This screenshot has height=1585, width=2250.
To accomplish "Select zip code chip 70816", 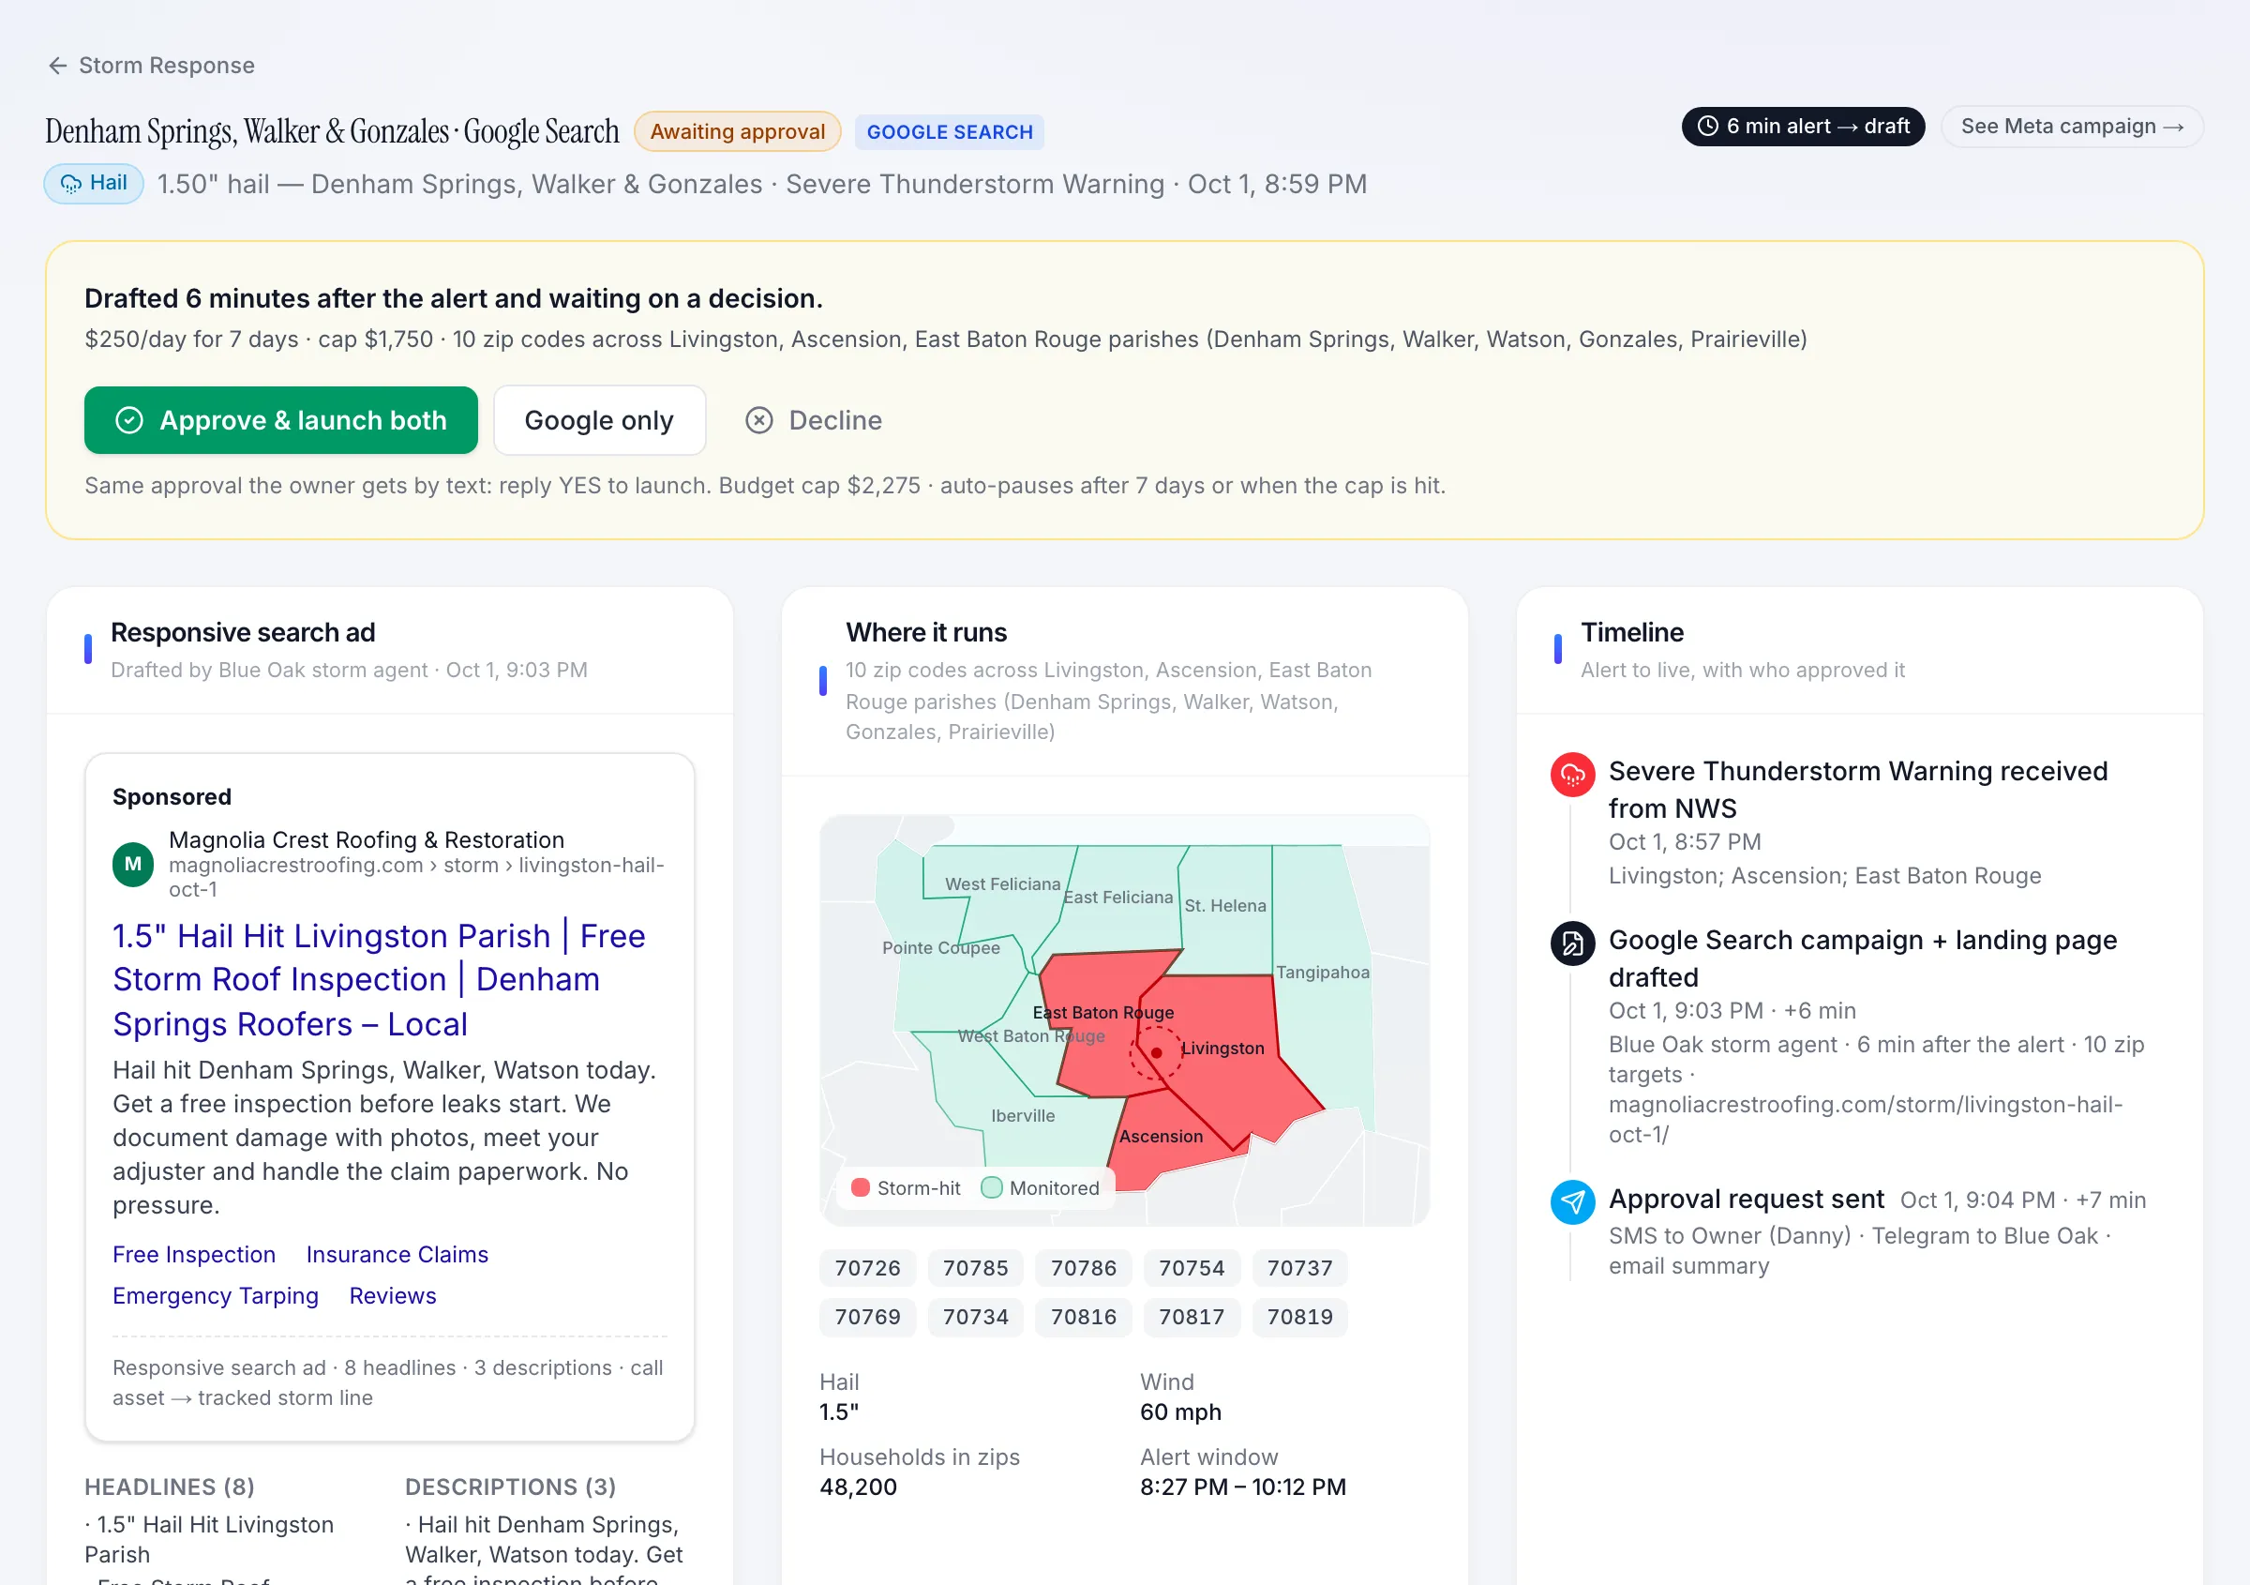I will click(1083, 1317).
